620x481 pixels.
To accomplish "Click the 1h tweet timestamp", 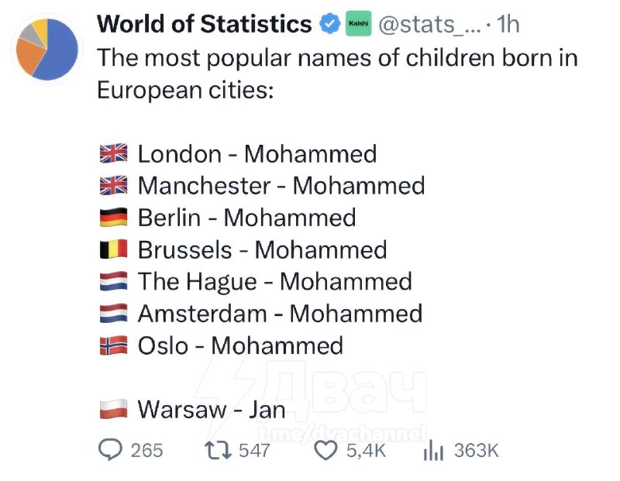I will pyautogui.click(x=508, y=25).
